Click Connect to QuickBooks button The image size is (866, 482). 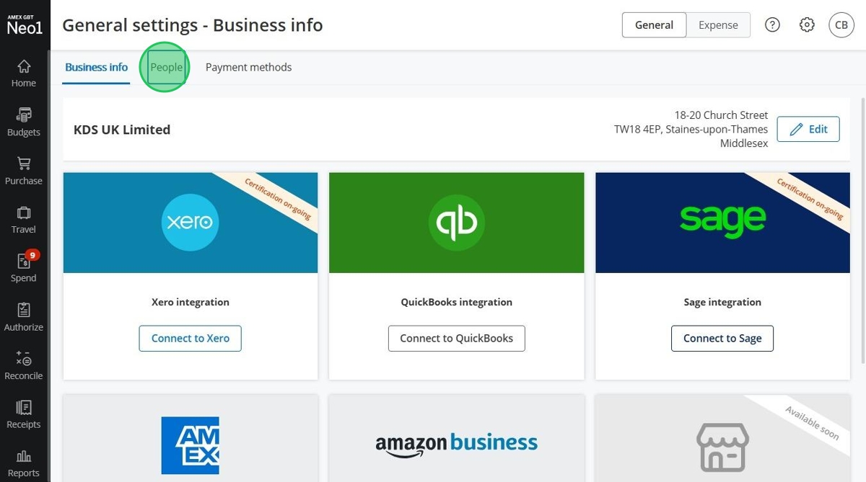click(456, 338)
